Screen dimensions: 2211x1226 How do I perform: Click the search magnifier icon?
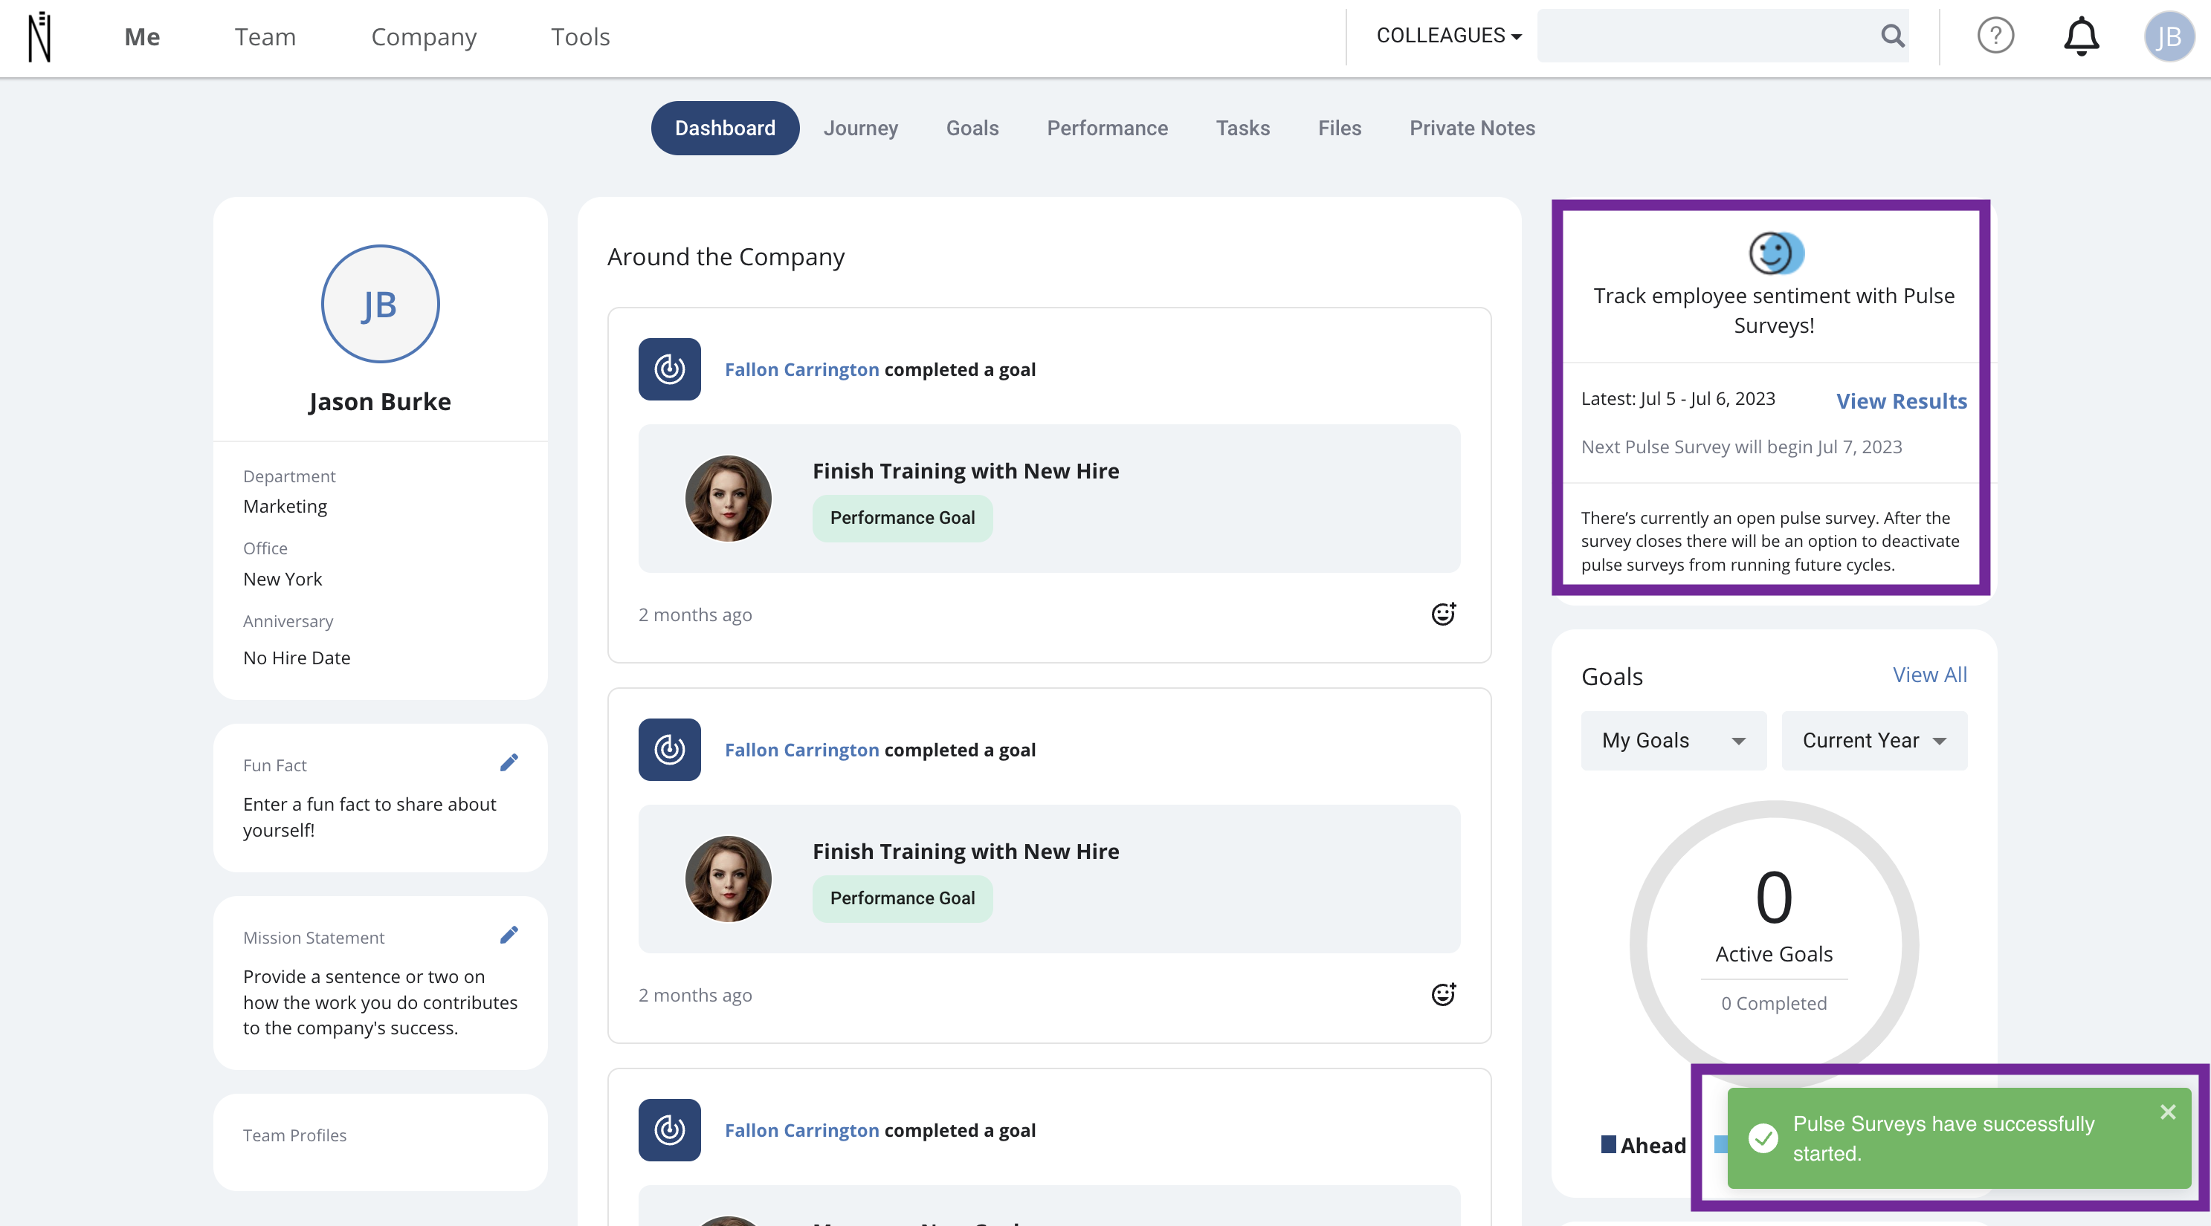(1893, 35)
